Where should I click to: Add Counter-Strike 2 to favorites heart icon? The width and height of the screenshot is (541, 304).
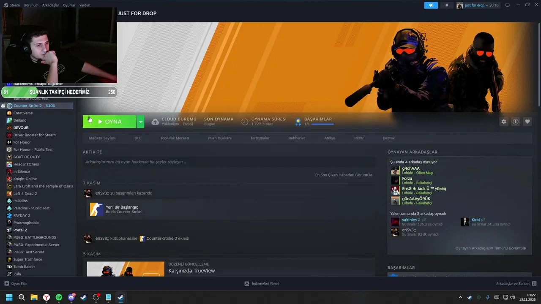click(x=527, y=122)
